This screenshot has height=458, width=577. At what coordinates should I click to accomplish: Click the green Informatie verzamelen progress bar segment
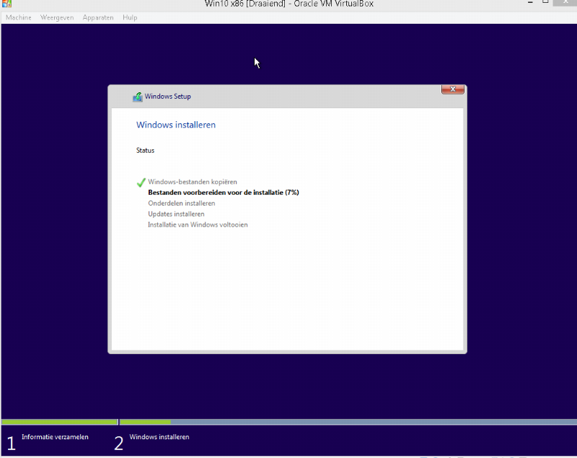59,422
